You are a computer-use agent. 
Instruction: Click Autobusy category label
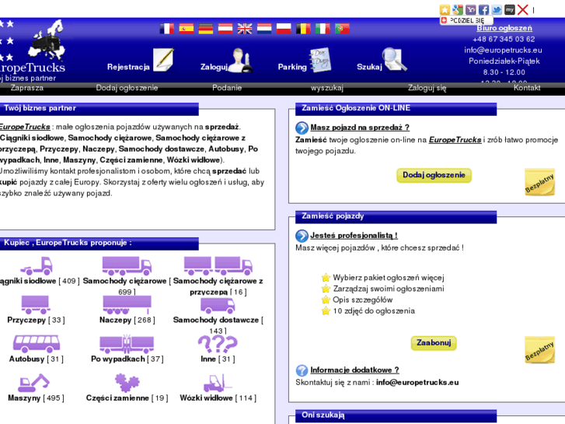coord(26,359)
